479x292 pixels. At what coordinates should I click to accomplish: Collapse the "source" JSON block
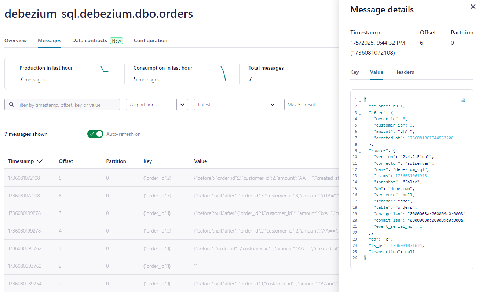click(x=359, y=151)
